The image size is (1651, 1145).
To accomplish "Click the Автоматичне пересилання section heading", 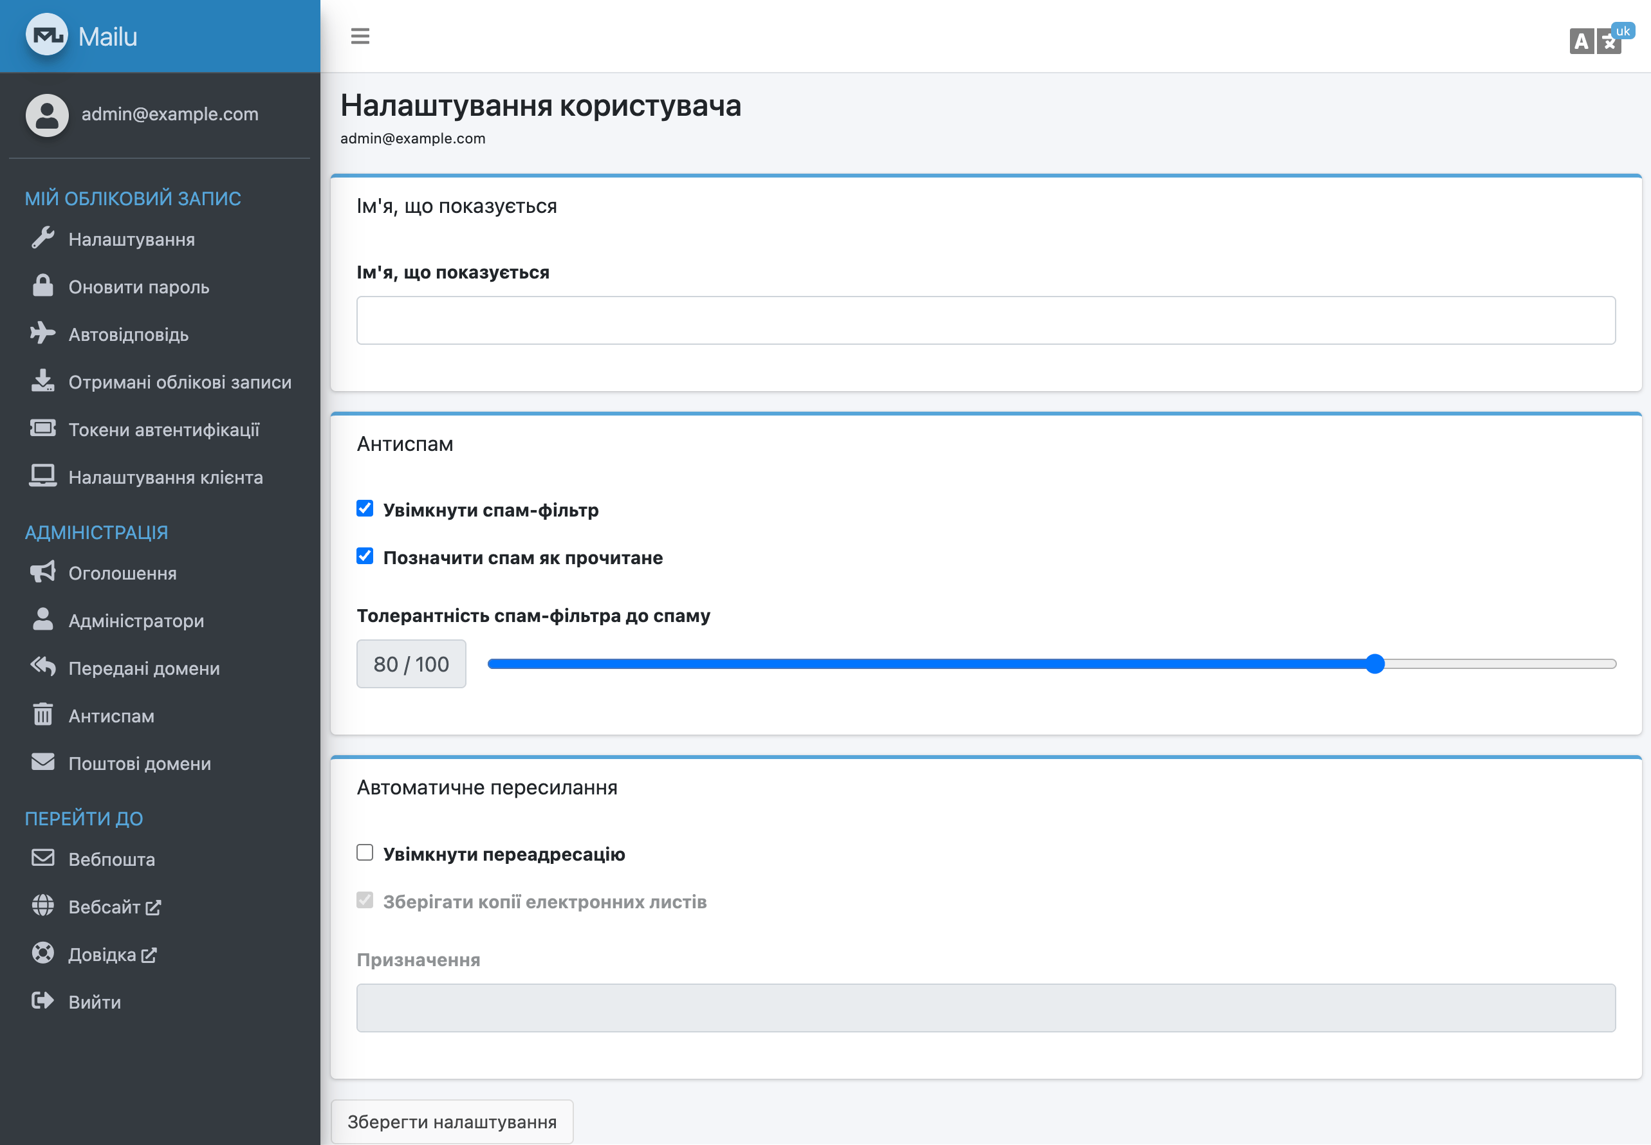I will pyautogui.click(x=487, y=787).
